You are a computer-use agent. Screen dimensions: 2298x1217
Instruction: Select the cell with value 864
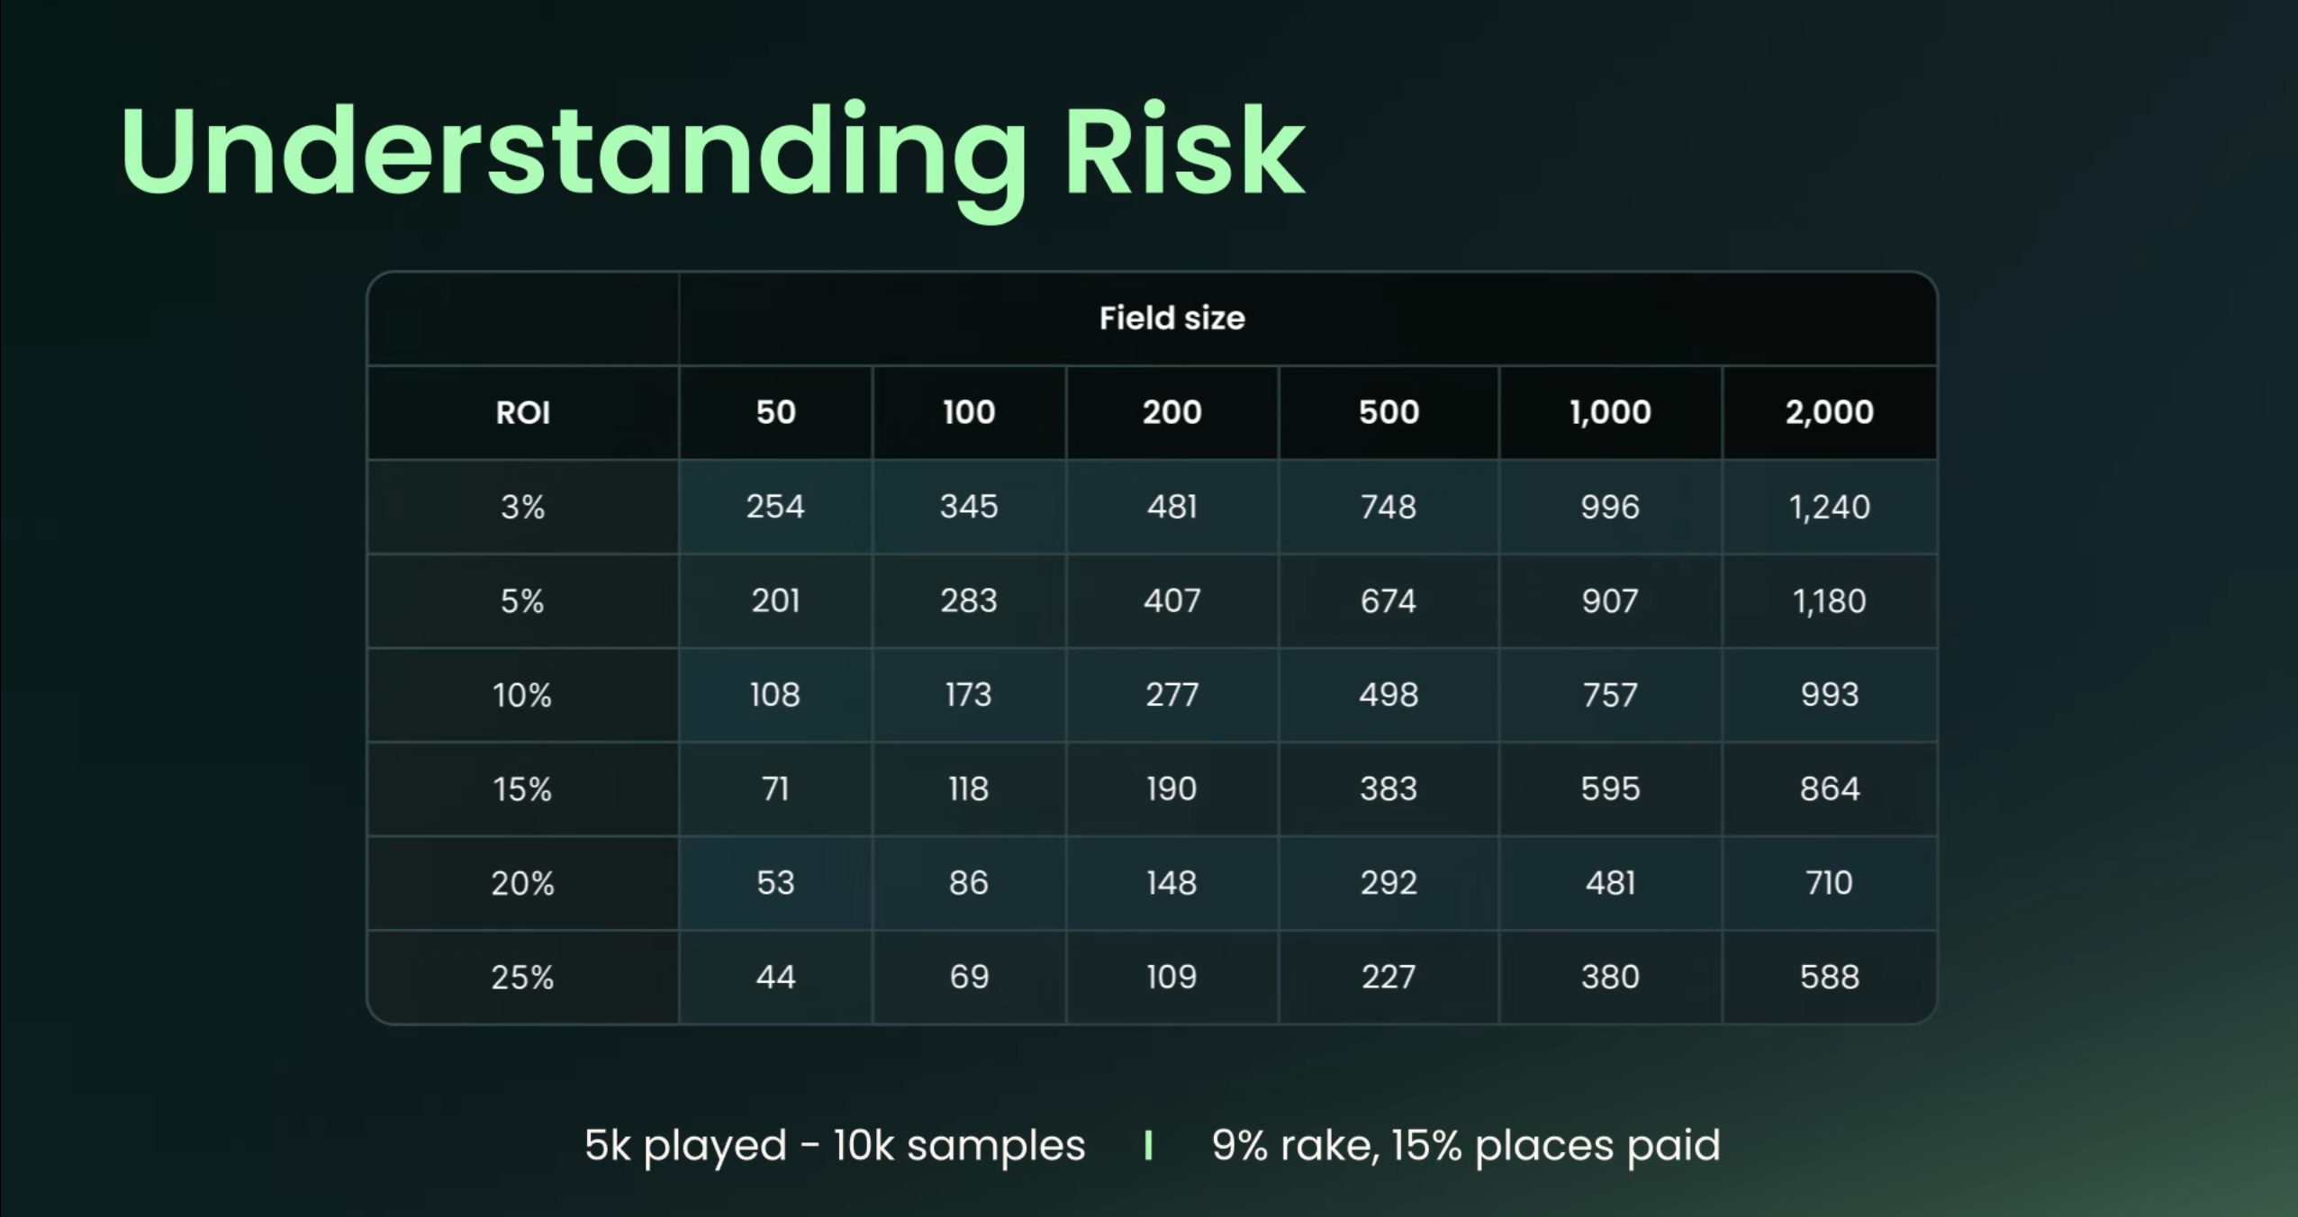1829,789
